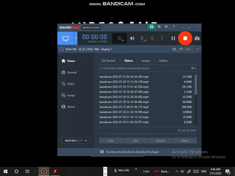Stop recording with the red button
The width and height of the screenshot is (235, 176).
coord(185,38)
